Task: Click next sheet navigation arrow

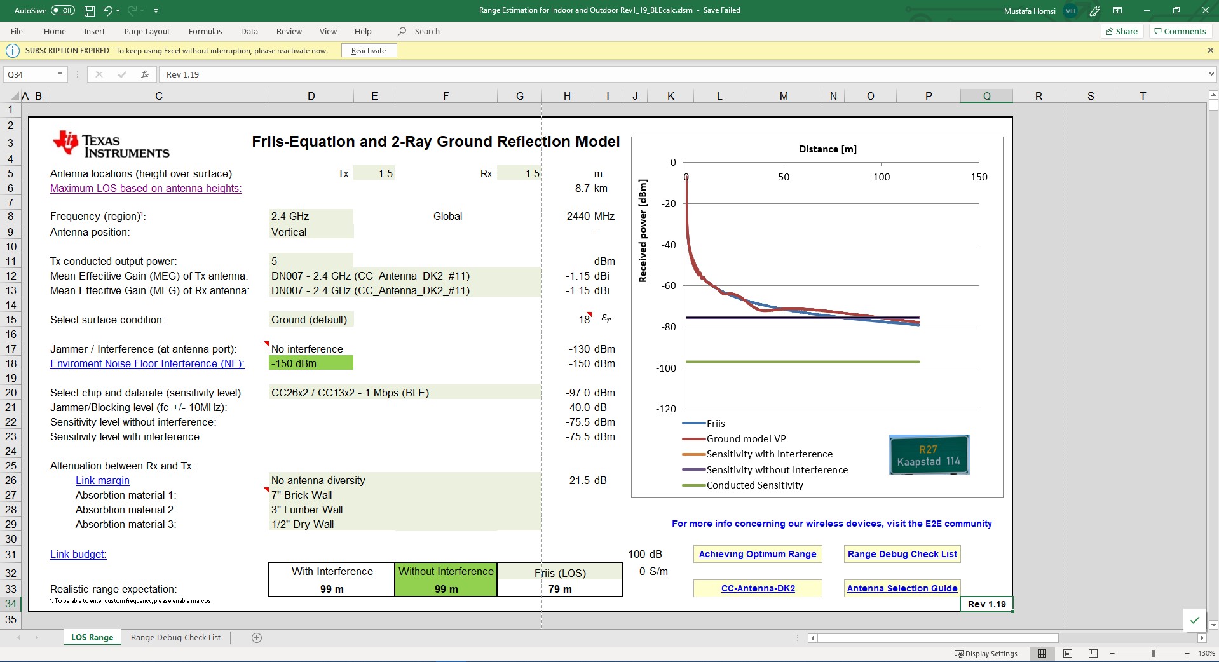Action: pyautogui.click(x=36, y=637)
